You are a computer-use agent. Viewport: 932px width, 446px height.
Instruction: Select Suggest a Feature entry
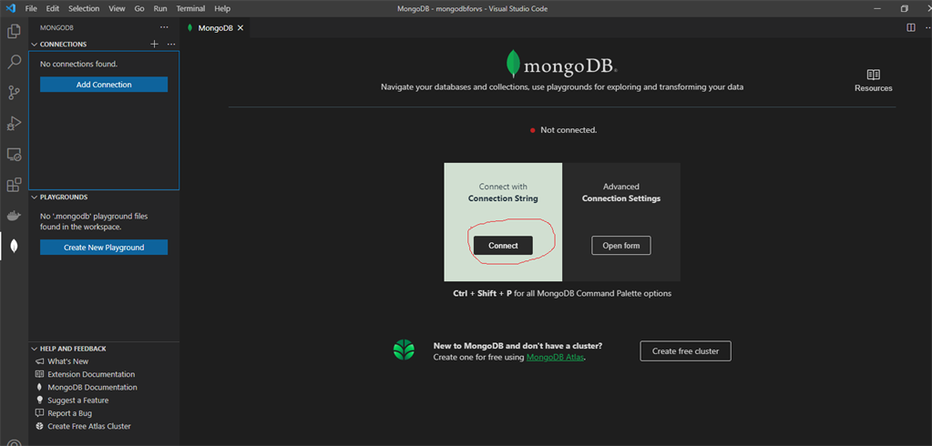(77, 400)
